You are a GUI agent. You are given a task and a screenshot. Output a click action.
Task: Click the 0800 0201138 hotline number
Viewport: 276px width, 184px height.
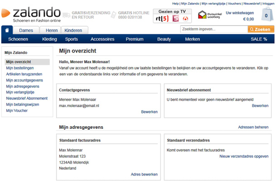click(x=130, y=17)
